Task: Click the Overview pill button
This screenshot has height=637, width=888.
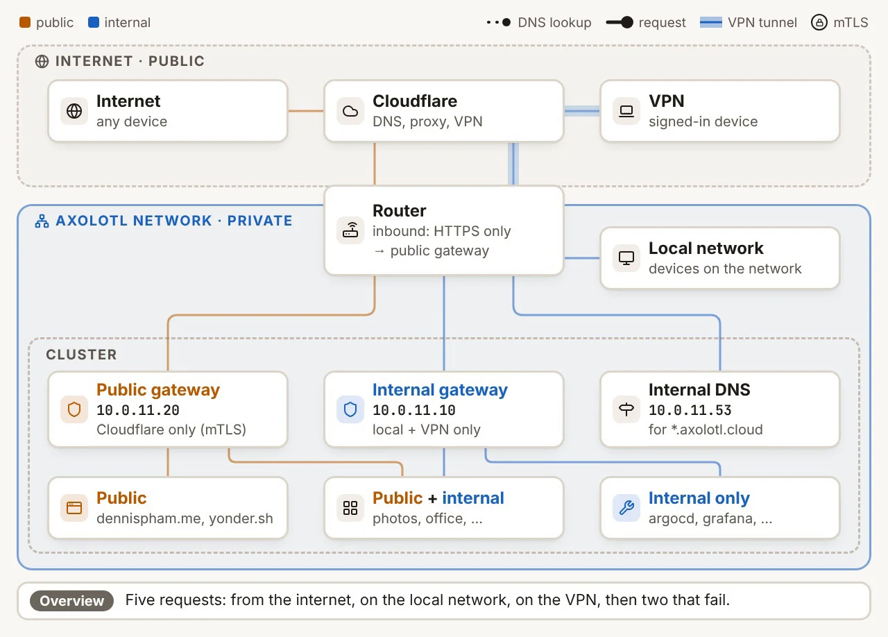Action: pyautogui.click(x=71, y=601)
